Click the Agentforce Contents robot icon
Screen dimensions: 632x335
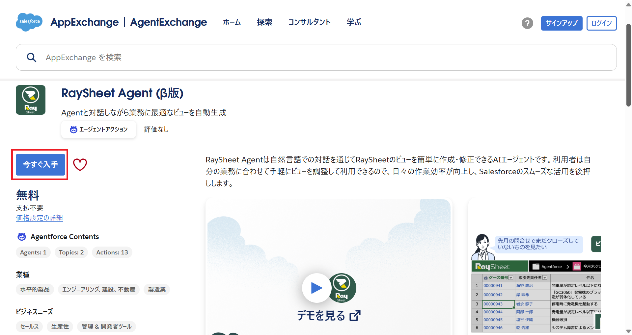tap(22, 237)
